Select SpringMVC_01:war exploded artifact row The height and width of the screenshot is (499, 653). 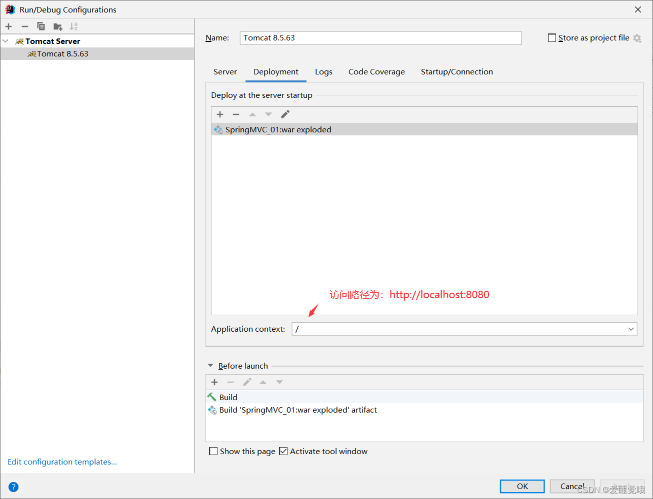click(x=424, y=129)
